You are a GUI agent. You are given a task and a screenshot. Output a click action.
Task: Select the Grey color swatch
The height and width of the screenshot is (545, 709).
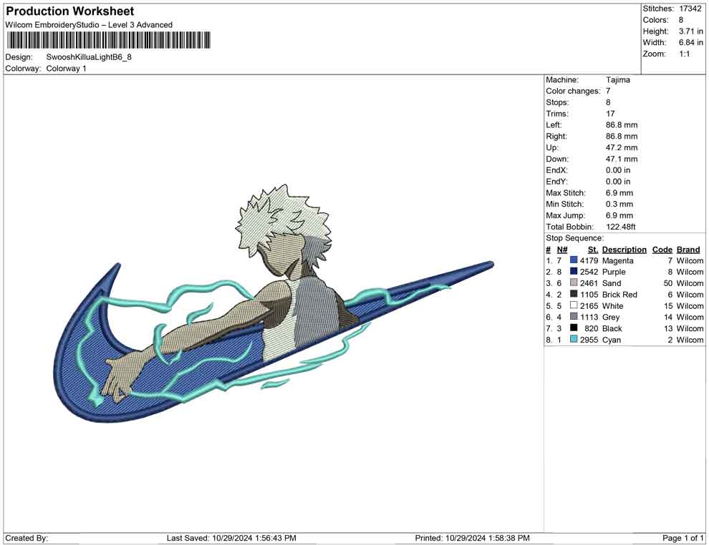(x=574, y=317)
